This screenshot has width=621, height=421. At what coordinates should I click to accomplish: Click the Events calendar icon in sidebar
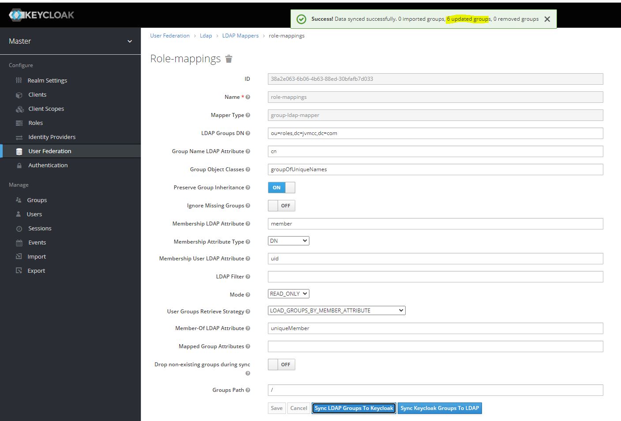coord(19,243)
